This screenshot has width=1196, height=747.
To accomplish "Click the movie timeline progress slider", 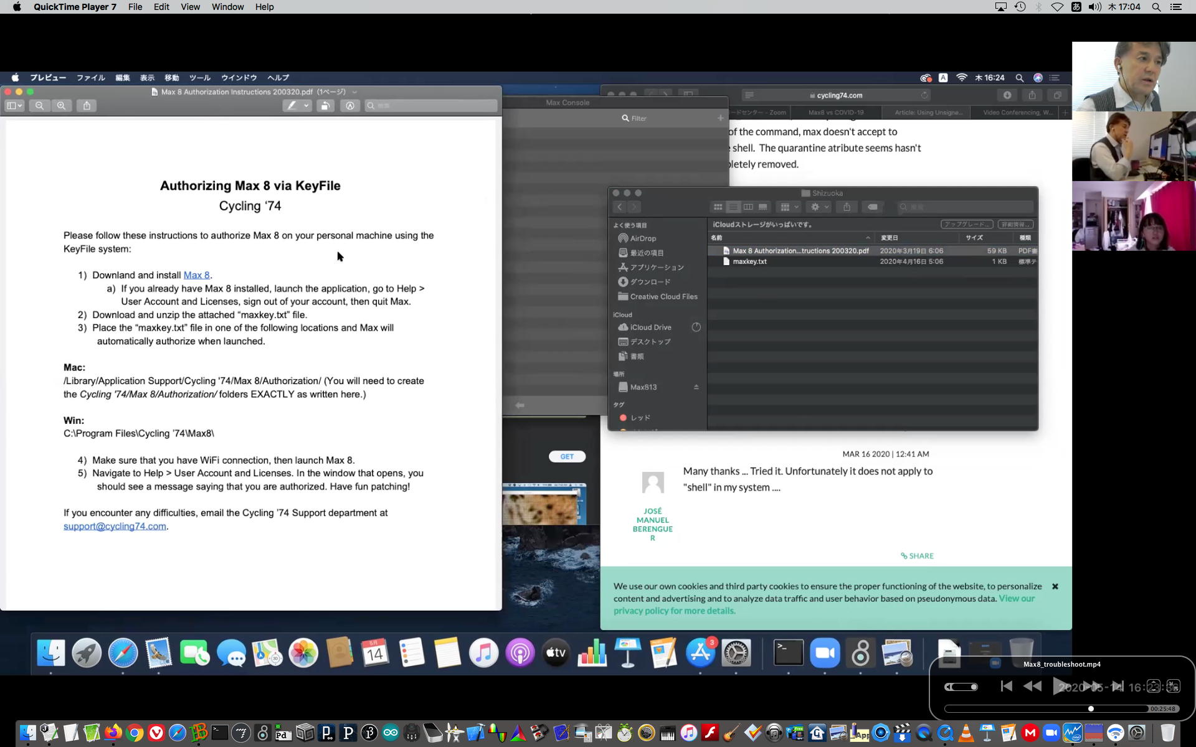I will click(x=1045, y=708).
